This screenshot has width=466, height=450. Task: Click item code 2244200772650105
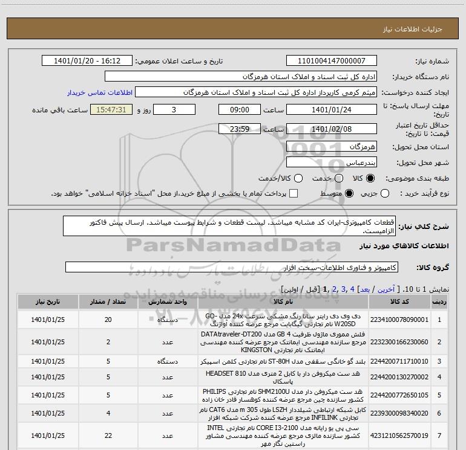(399, 395)
